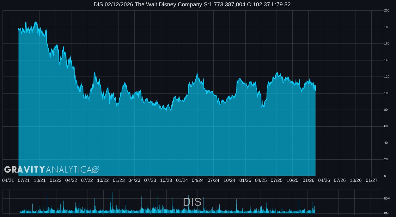The height and width of the screenshot is (217, 396).
Task: Click the 200 price label on y-axis
Action: click(x=386, y=11)
